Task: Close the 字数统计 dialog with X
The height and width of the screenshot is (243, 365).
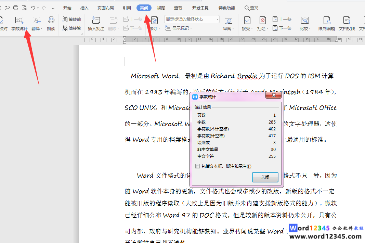Action: pyautogui.click(x=274, y=95)
